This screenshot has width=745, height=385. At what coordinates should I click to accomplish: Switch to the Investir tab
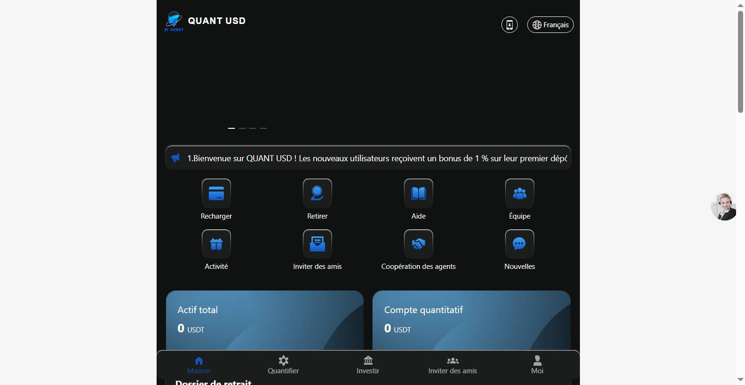click(368, 365)
